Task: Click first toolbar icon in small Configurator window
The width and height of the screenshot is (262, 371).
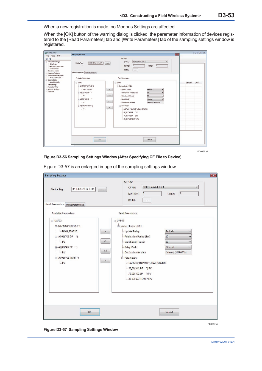Action: click(x=47, y=59)
